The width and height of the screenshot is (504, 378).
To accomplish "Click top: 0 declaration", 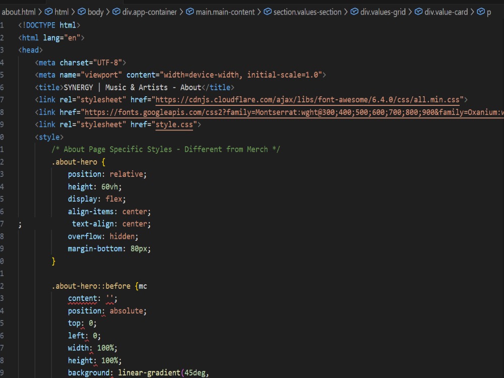I will click(x=82, y=324).
